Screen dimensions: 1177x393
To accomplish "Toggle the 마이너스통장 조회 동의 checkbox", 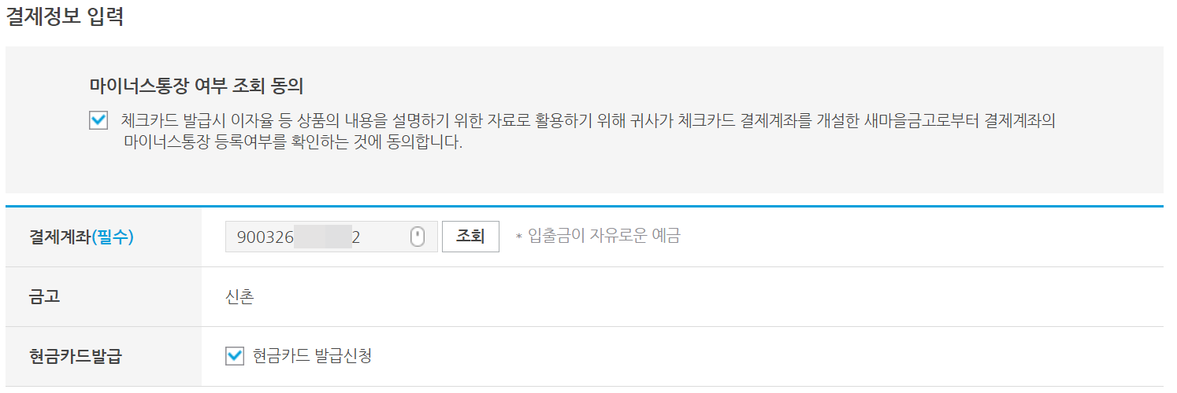I will point(98,120).
